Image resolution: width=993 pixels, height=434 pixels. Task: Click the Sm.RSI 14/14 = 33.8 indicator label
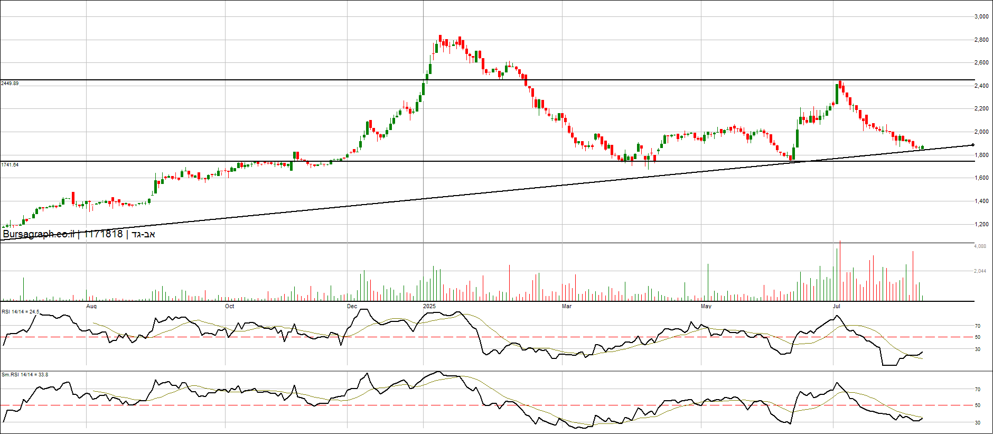click(x=24, y=375)
